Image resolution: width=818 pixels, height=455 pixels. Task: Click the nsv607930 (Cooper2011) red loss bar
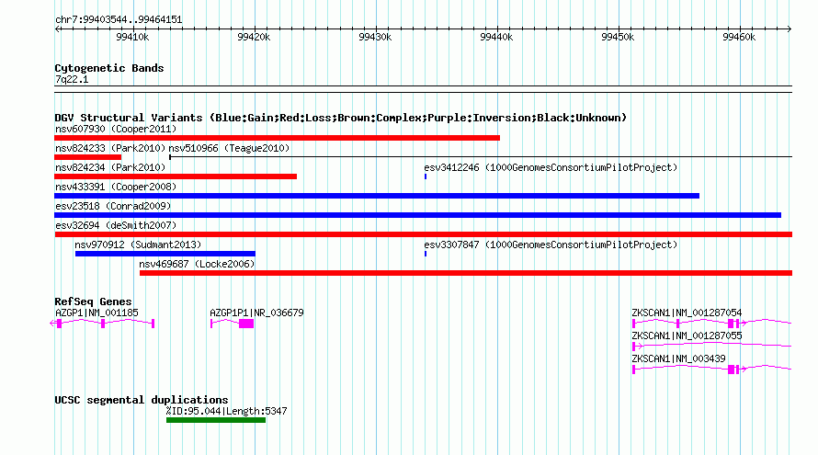[x=277, y=138]
